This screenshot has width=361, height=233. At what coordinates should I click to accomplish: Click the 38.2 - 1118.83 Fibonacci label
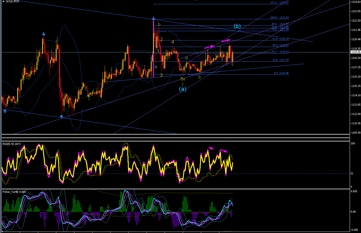[280, 52]
